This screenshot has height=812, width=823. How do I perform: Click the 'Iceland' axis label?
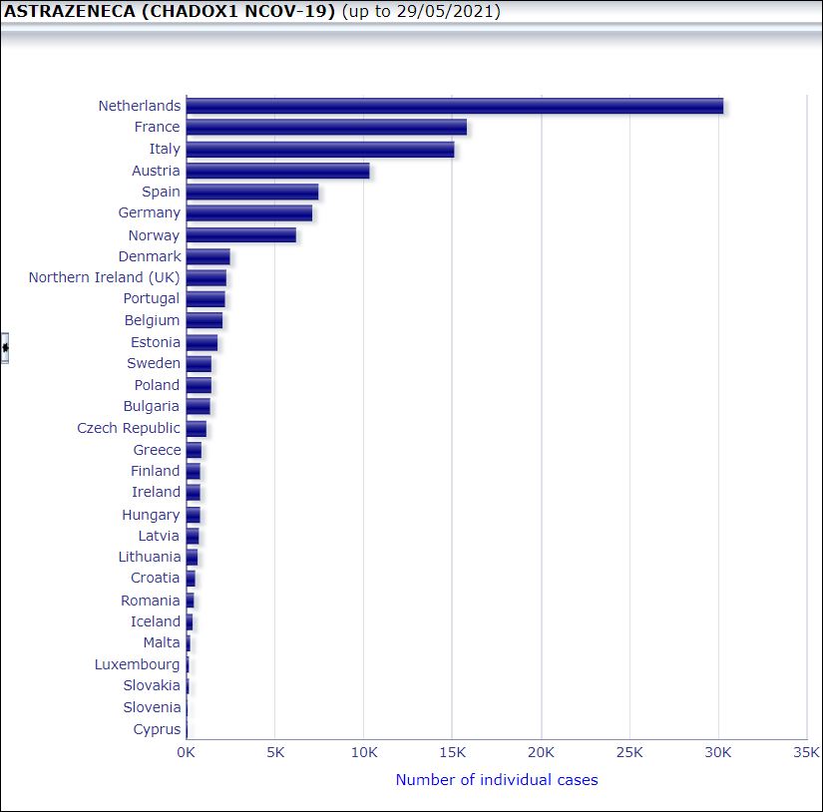coord(156,621)
